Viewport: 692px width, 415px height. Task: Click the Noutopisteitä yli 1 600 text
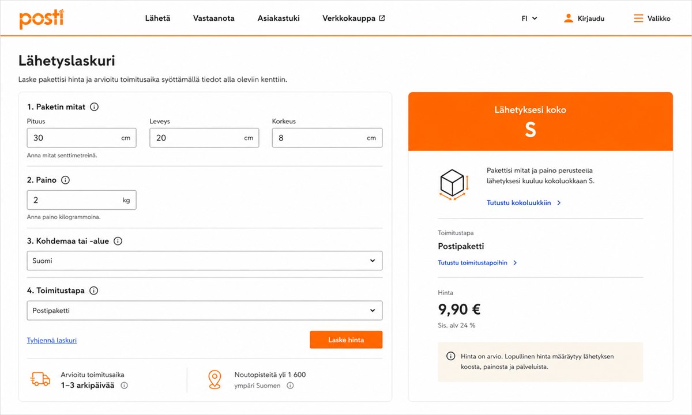[270, 375]
